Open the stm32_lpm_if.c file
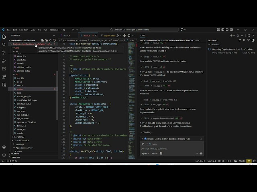This screenshot has width=257, height=192. [32, 96]
